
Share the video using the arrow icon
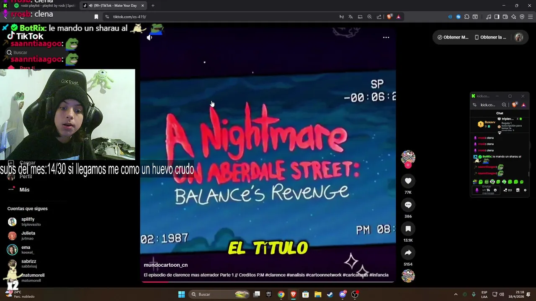408,253
